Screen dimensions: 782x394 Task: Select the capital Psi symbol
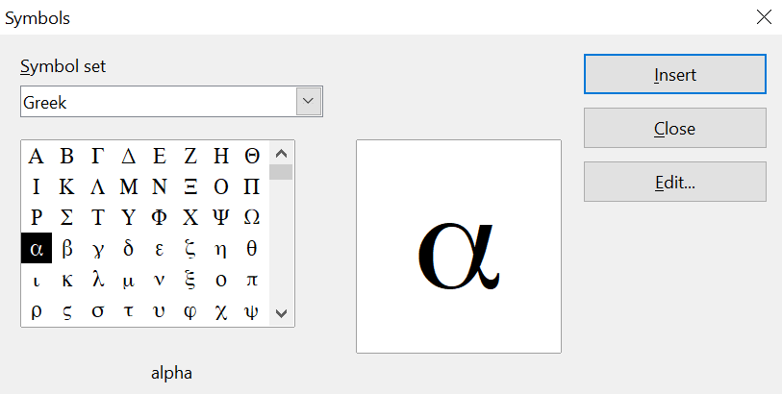[x=221, y=217]
